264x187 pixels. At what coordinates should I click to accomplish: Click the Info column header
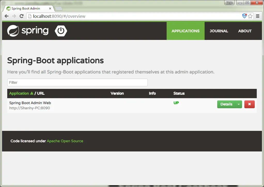152,93
